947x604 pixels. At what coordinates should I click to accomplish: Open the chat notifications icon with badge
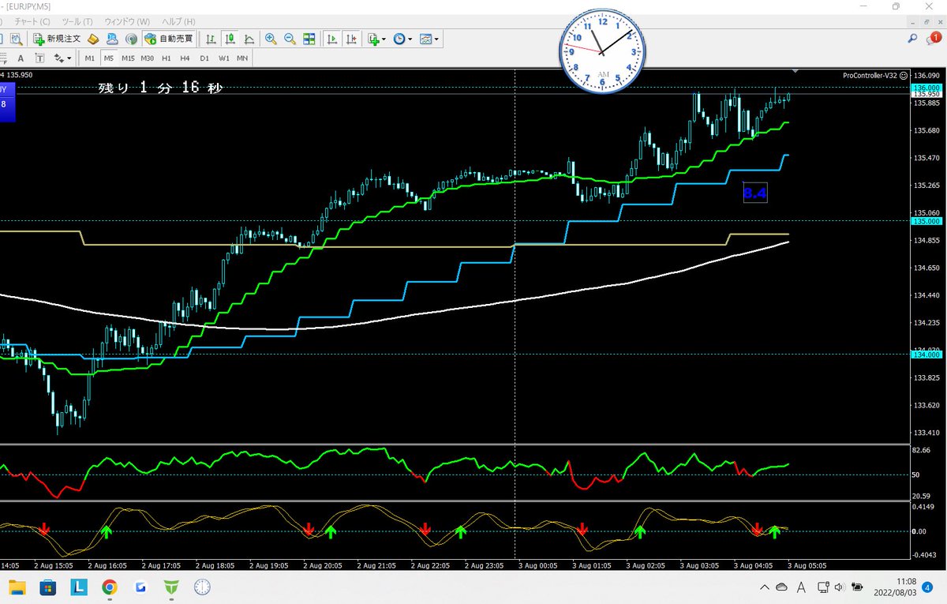click(934, 38)
